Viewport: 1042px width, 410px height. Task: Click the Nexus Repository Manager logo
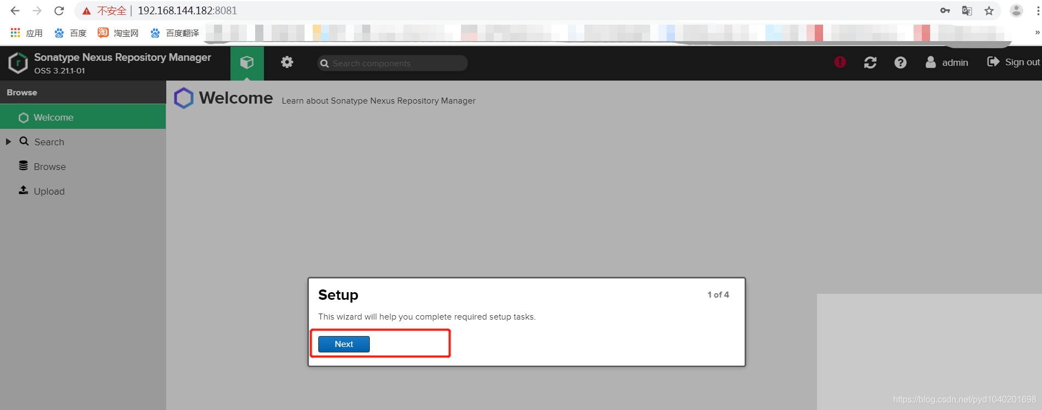click(x=18, y=63)
